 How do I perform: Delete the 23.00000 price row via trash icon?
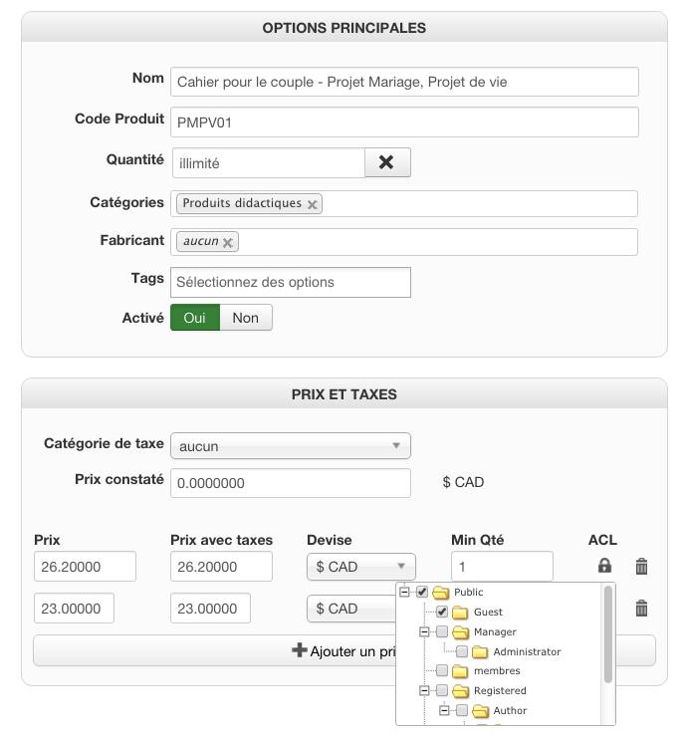[x=642, y=608]
